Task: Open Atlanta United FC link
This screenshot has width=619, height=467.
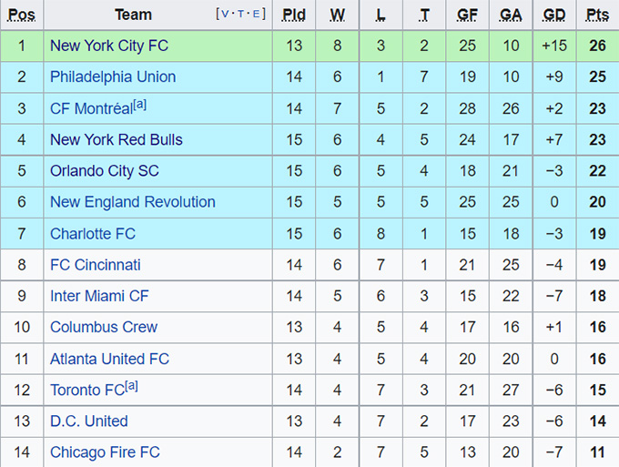Action: coord(109,359)
